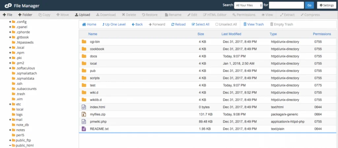This screenshot has height=148, width=338.
Task: Click the Edit pencil toolbar item
Action: (x=192, y=15)
